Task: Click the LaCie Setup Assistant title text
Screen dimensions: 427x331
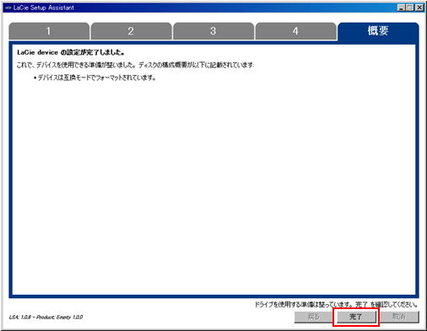Action: [44, 8]
